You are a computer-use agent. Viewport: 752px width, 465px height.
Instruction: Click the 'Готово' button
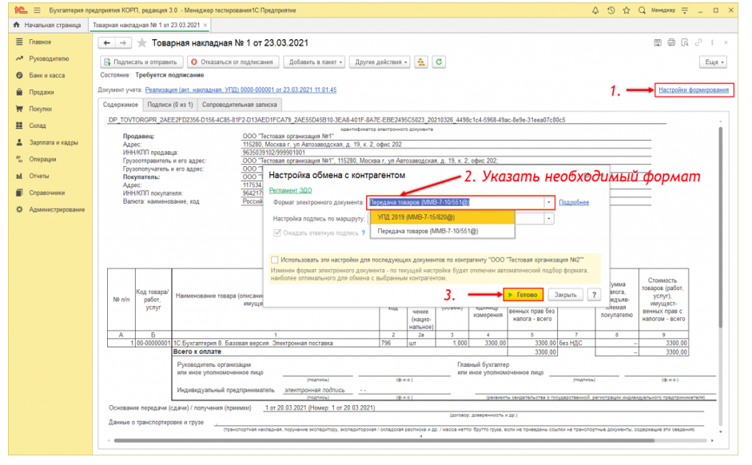(x=523, y=295)
